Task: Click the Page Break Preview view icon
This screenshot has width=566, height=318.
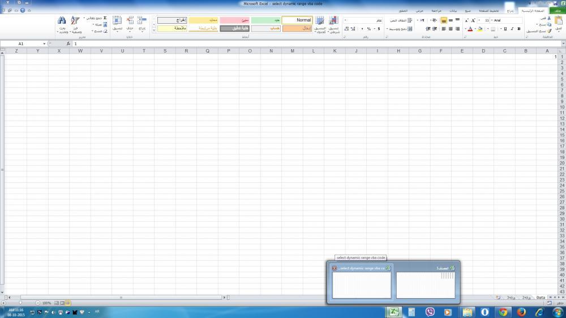Action: (56, 303)
